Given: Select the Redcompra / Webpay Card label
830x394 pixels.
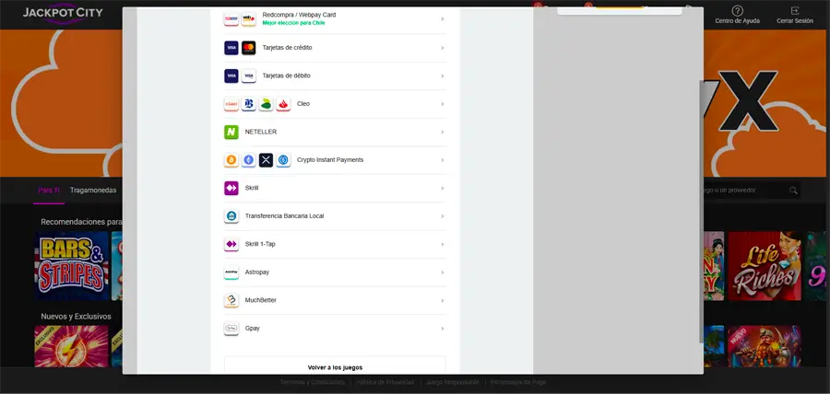Looking at the screenshot, I should click(x=299, y=15).
